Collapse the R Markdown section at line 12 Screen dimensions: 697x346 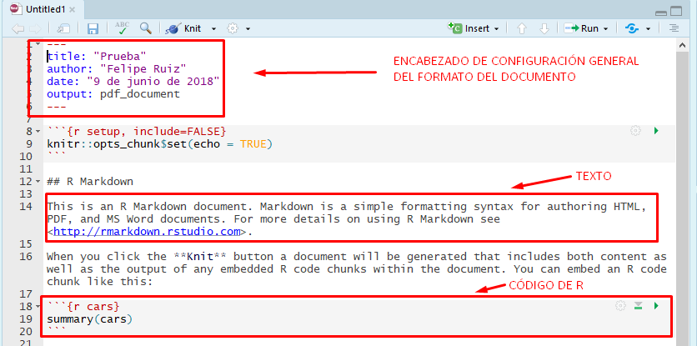click(38, 182)
